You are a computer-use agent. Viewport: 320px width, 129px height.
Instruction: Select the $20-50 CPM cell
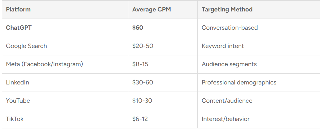point(142,46)
